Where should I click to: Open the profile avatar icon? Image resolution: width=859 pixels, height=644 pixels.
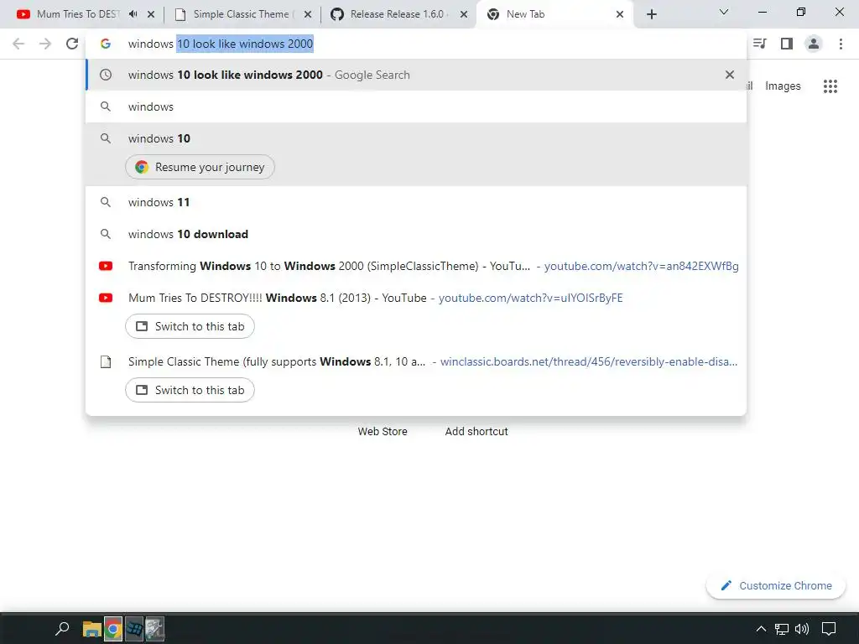[x=814, y=44]
